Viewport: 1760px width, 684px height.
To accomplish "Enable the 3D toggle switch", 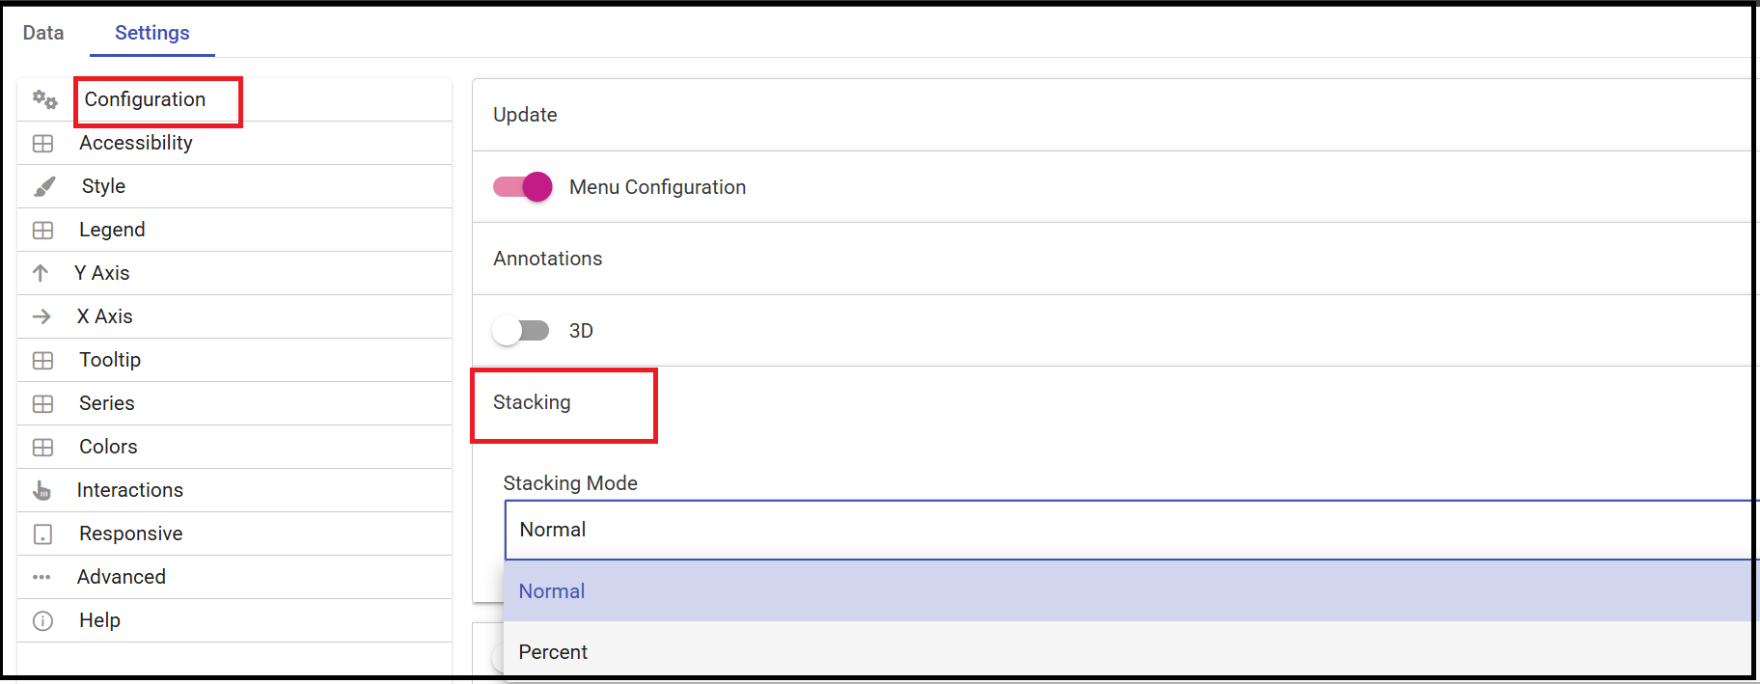I will click(520, 331).
